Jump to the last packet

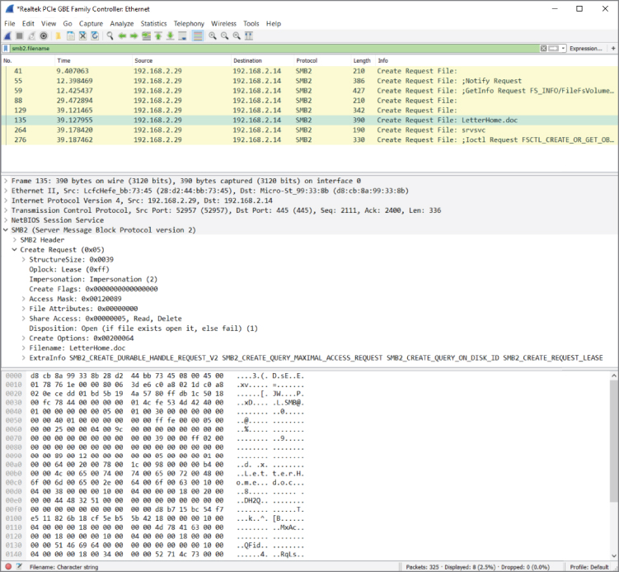point(170,36)
